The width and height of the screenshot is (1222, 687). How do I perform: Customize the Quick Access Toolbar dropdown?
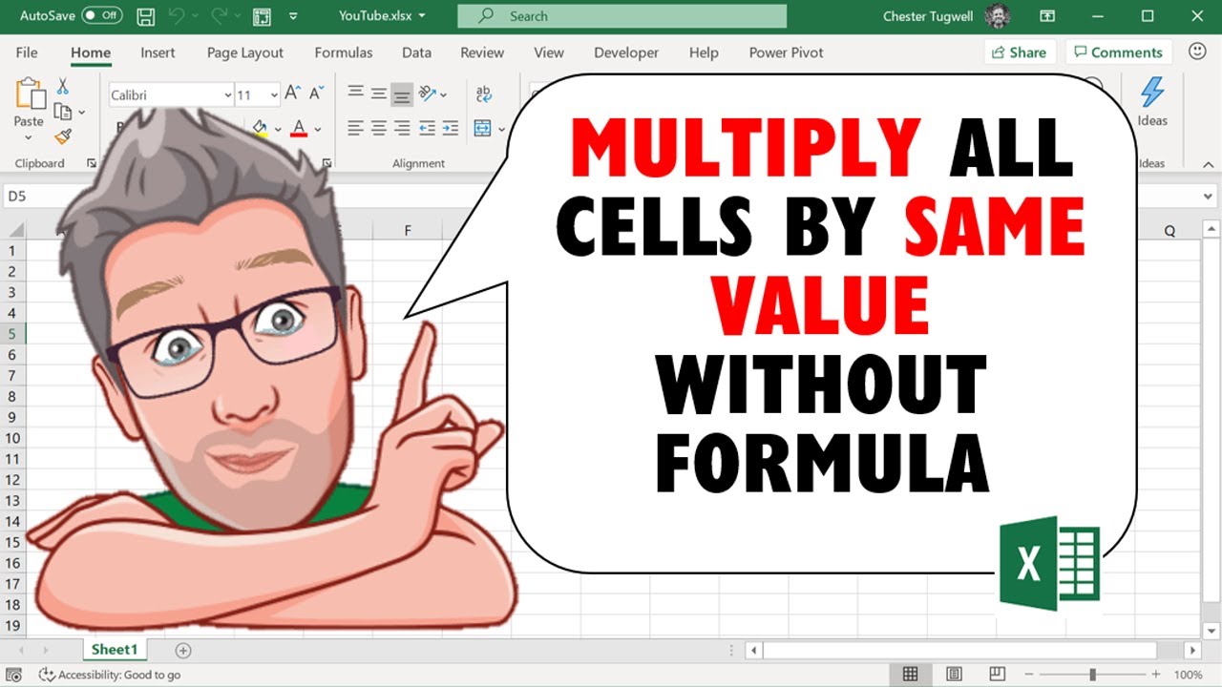coord(292,16)
